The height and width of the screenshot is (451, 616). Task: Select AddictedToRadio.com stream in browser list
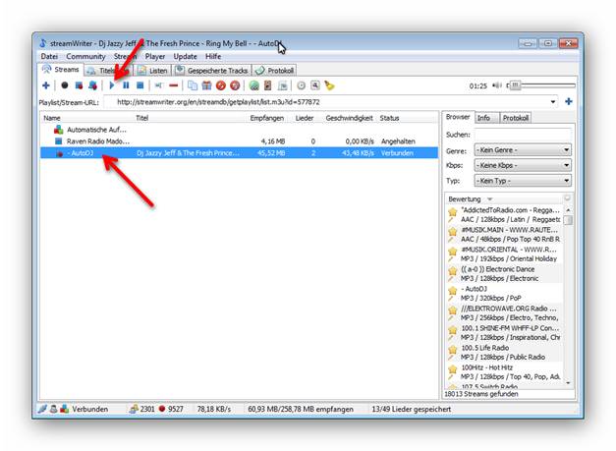point(505,214)
